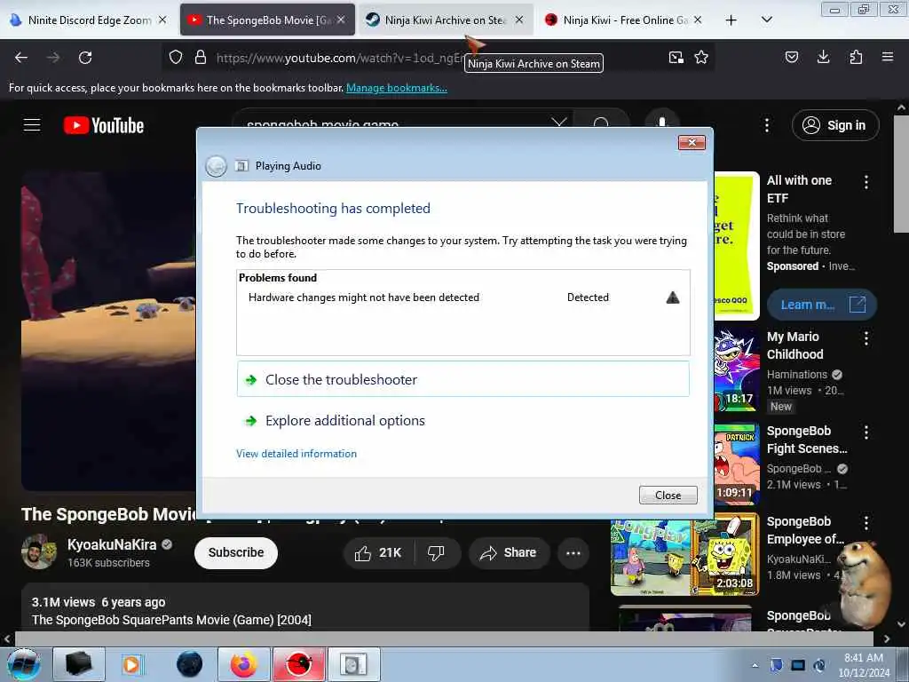Open the extensions puzzle icon
The height and width of the screenshot is (682, 909).
(856, 57)
